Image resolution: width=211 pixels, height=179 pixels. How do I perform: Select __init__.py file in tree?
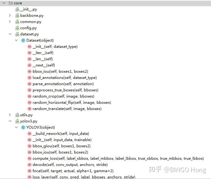coord(29,9)
